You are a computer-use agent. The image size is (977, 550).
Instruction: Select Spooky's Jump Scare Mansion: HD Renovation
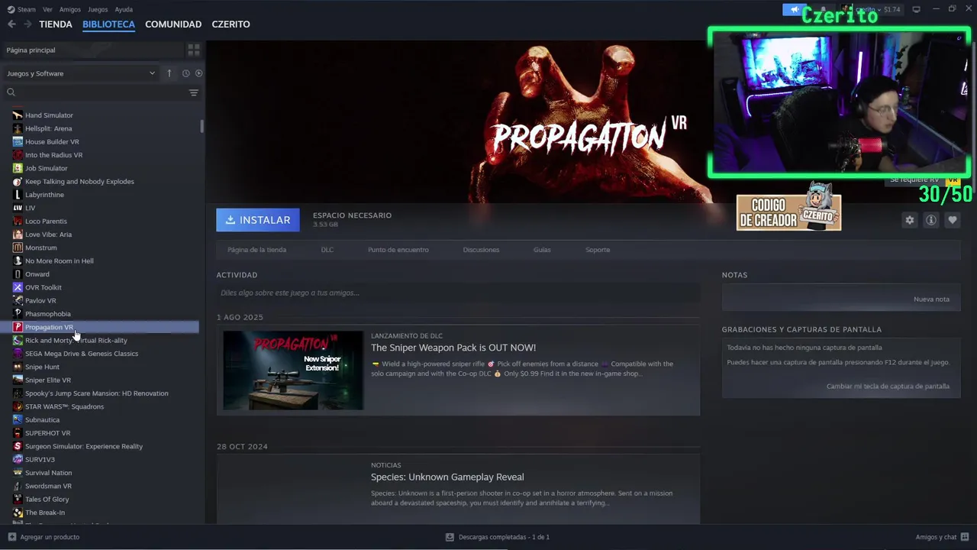tap(96, 393)
